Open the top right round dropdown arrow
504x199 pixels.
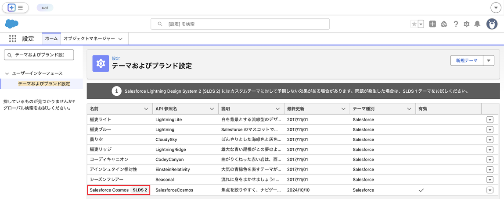click(x=495, y=8)
